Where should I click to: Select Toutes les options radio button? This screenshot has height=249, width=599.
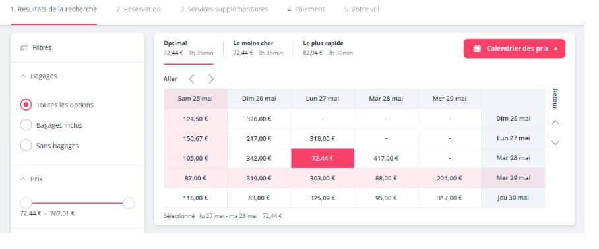[26, 105]
